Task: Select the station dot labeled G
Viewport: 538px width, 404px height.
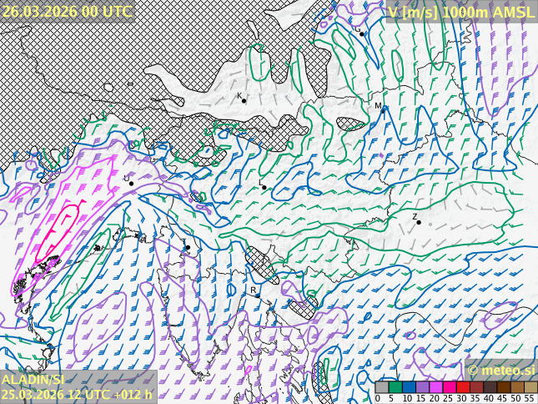Action: (x=362, y=34)
